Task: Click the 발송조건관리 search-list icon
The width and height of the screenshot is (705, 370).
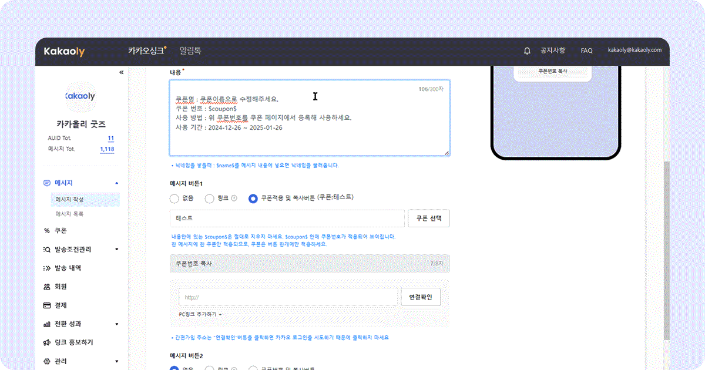Action: (47, 250)
